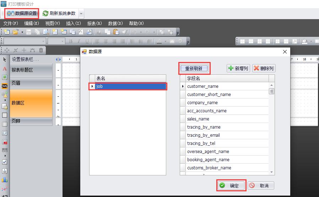Expand the open-folder dropdown arrow
This screenshot has width=319, height=197.
22,32
